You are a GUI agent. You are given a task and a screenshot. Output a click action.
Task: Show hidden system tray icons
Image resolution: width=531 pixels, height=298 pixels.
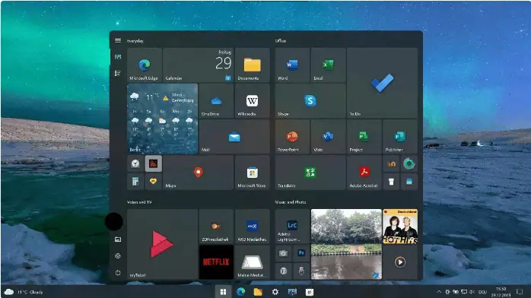(x=439, y=292)
